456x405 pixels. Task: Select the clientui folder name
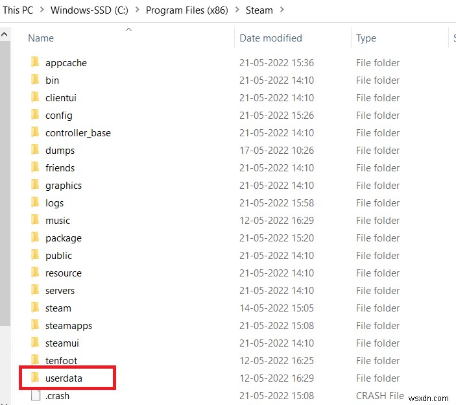[61, 98]
